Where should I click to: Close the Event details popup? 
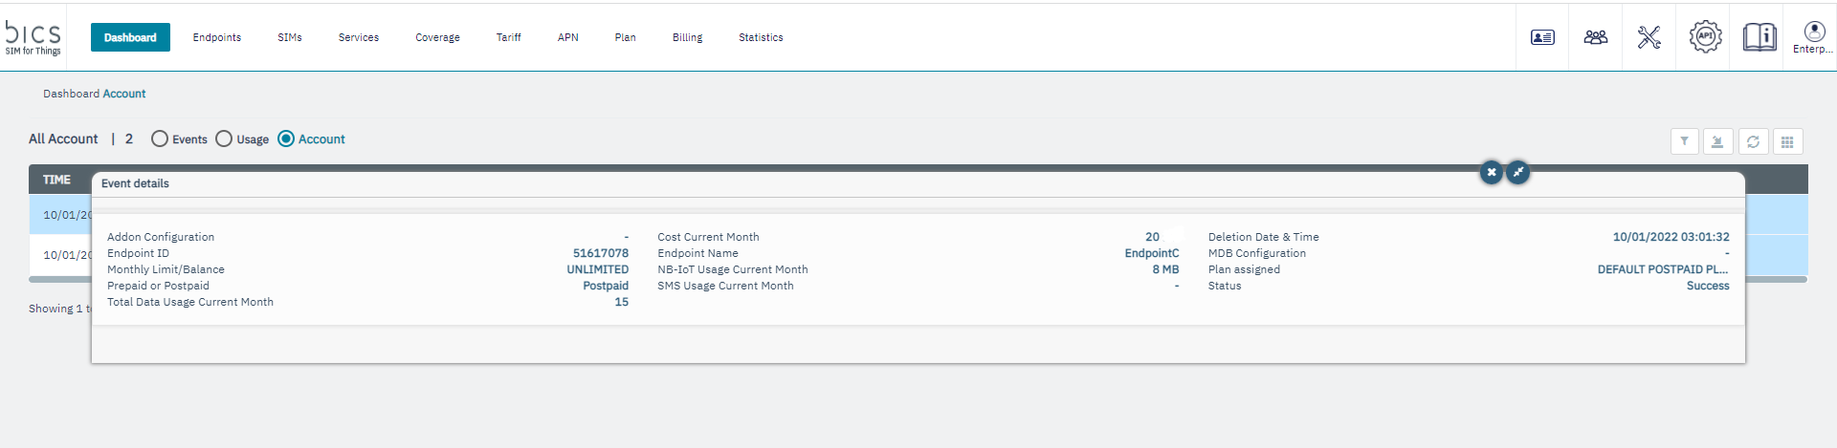(x=1491, y=173)
